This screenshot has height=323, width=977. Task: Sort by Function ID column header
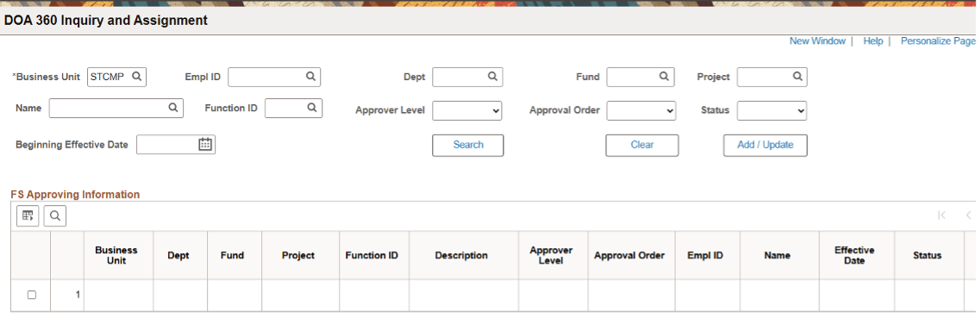tap(372, 255)
